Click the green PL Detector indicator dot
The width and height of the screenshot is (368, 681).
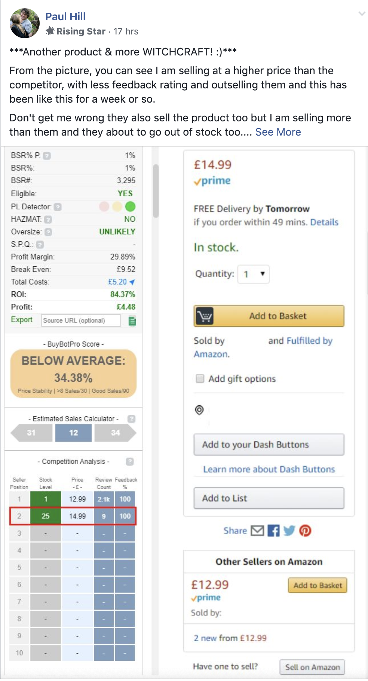(x=130, y=206)
